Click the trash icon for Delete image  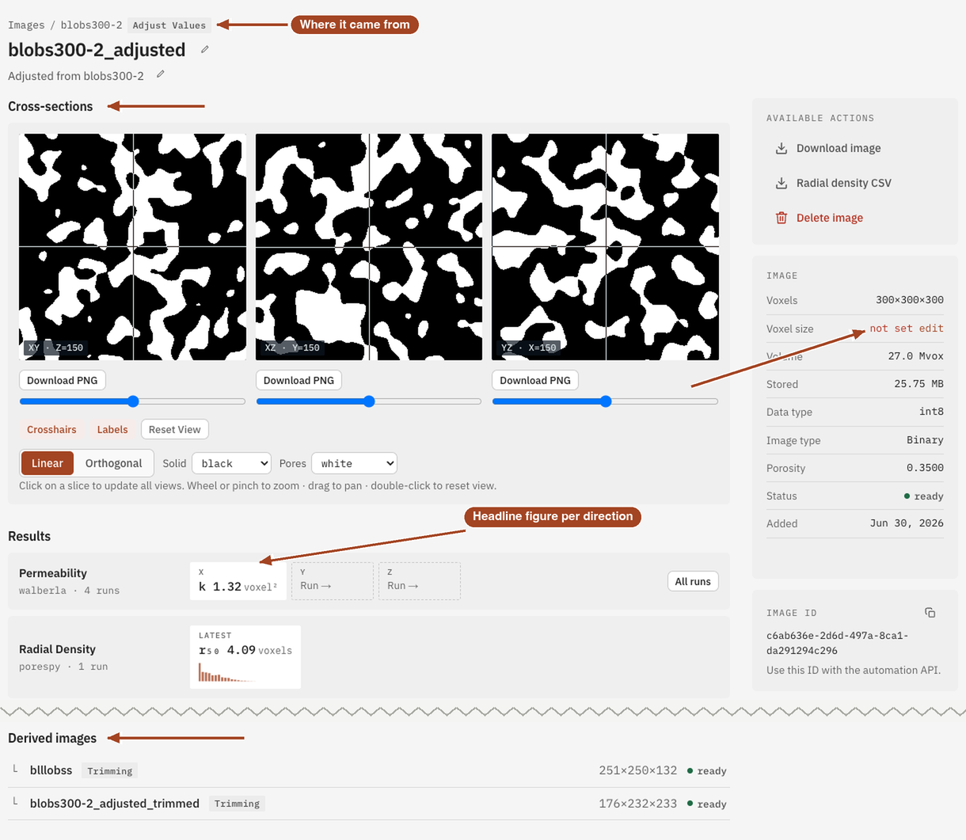tap(782, 218)
